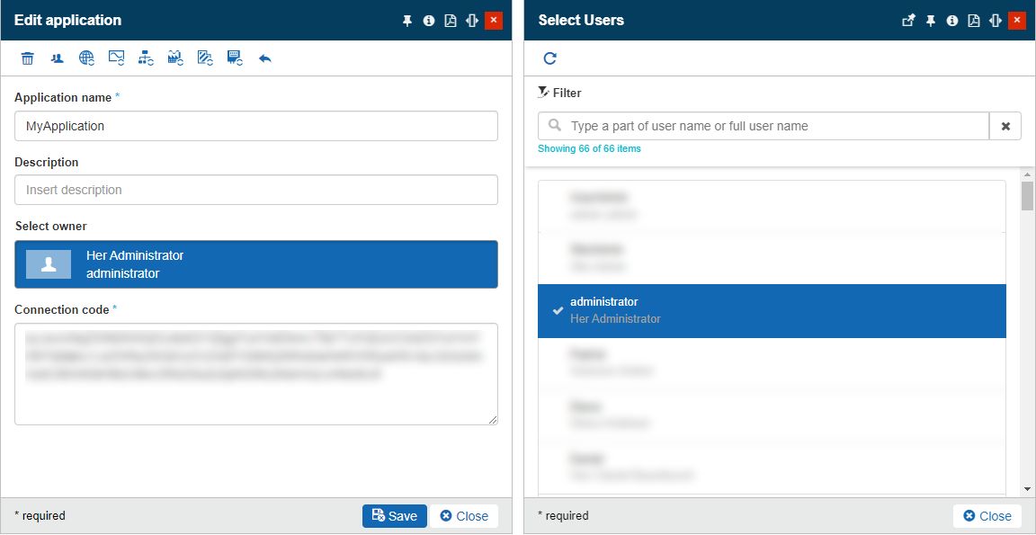Select the image assignment toolbar icon
Screen dimensions: 1036x535
coord(115,58)
